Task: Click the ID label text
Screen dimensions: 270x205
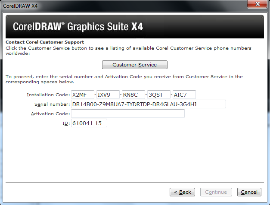Action: pyautogui.click(x=66, y=123)
